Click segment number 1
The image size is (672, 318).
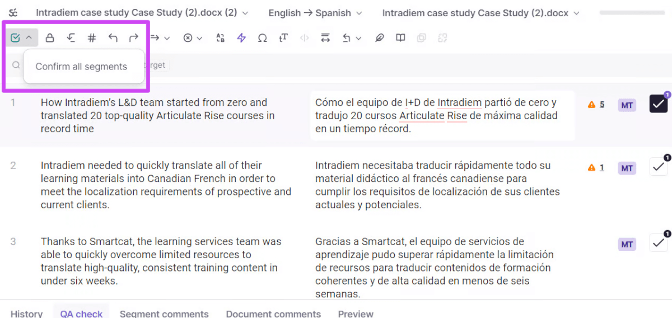coord(13,102)
